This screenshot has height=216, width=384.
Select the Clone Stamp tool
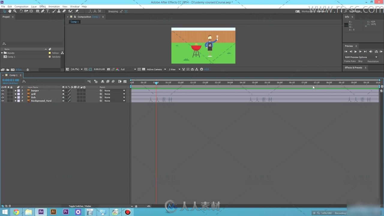59,11
